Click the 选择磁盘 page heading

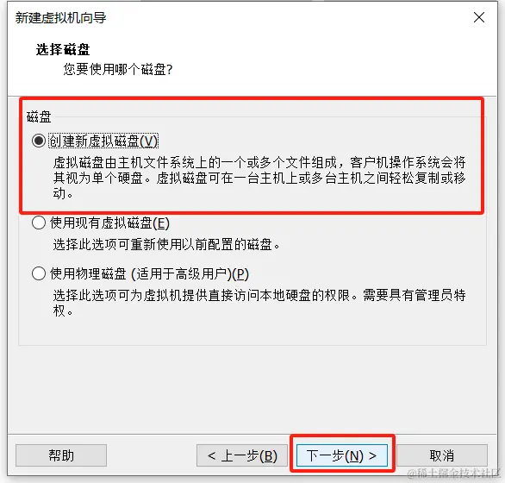pyautogui.click(x=63, y=50)
